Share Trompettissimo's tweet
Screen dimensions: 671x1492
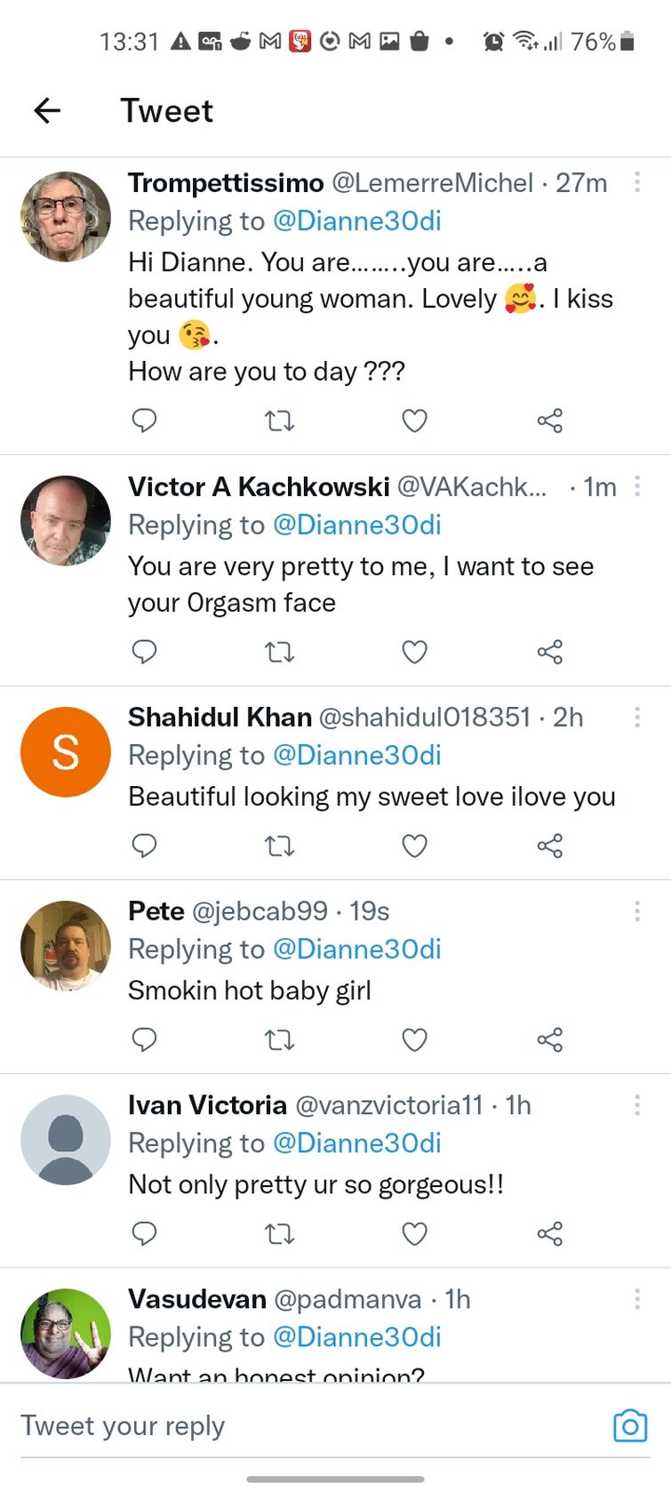point(550,421)
